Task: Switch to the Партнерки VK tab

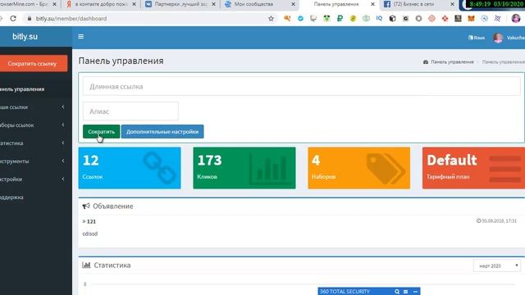Action: coord(180,4)
